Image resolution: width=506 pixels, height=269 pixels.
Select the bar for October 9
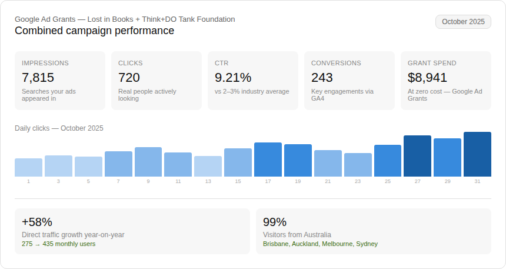(x=148, y=162)
